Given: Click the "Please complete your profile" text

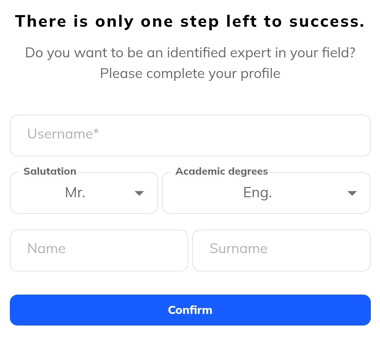Looking at the screenshot, I should tap(190, 74).
